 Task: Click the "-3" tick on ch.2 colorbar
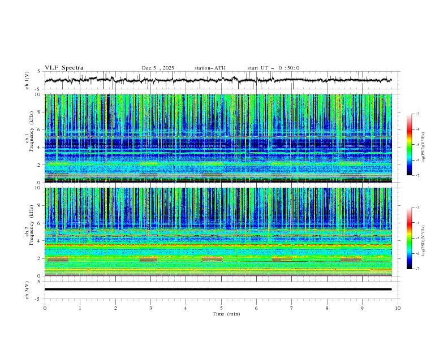point(417,207)
